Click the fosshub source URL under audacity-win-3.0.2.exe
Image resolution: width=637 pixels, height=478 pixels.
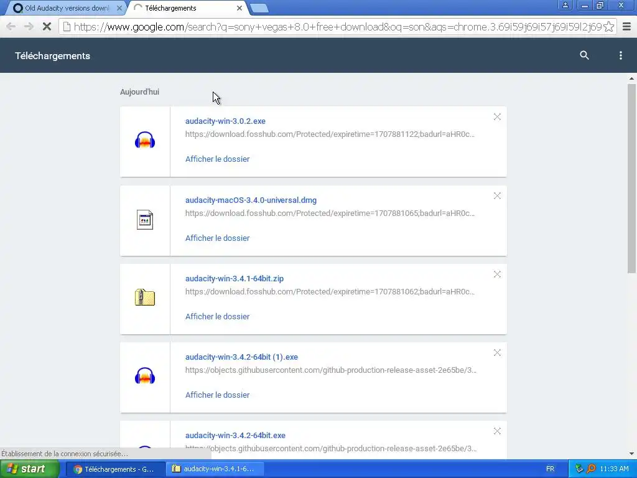(330, 134)
